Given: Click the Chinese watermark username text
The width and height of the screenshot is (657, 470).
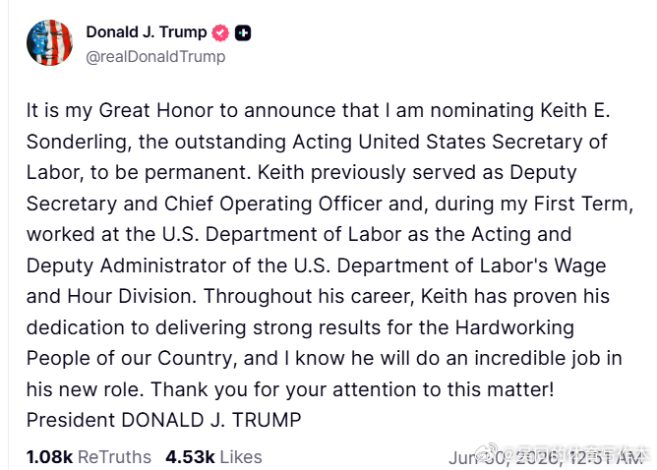Looking at the screenshot, I should click(574, 454).
